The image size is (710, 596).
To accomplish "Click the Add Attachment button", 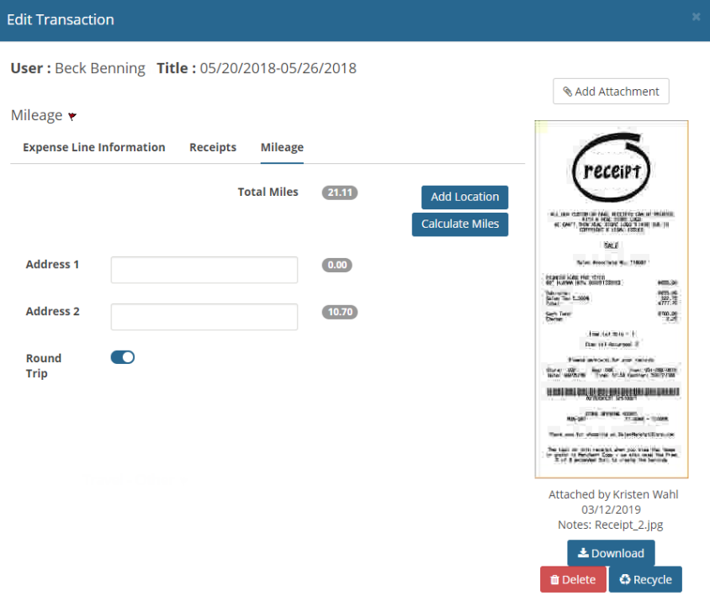I will tap(611, 92).
